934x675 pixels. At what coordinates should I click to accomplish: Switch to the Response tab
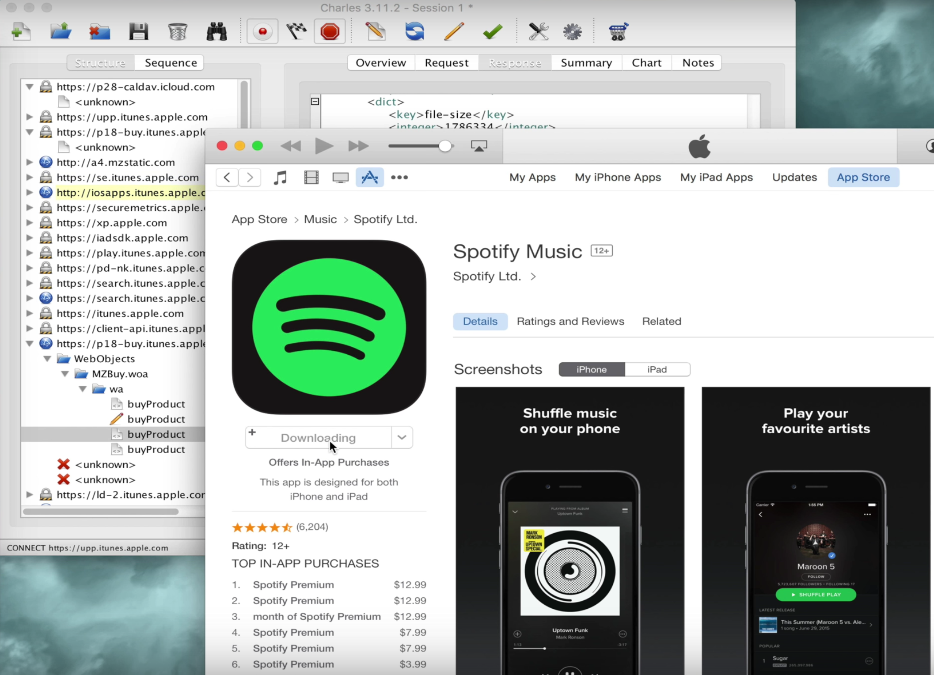515,62
